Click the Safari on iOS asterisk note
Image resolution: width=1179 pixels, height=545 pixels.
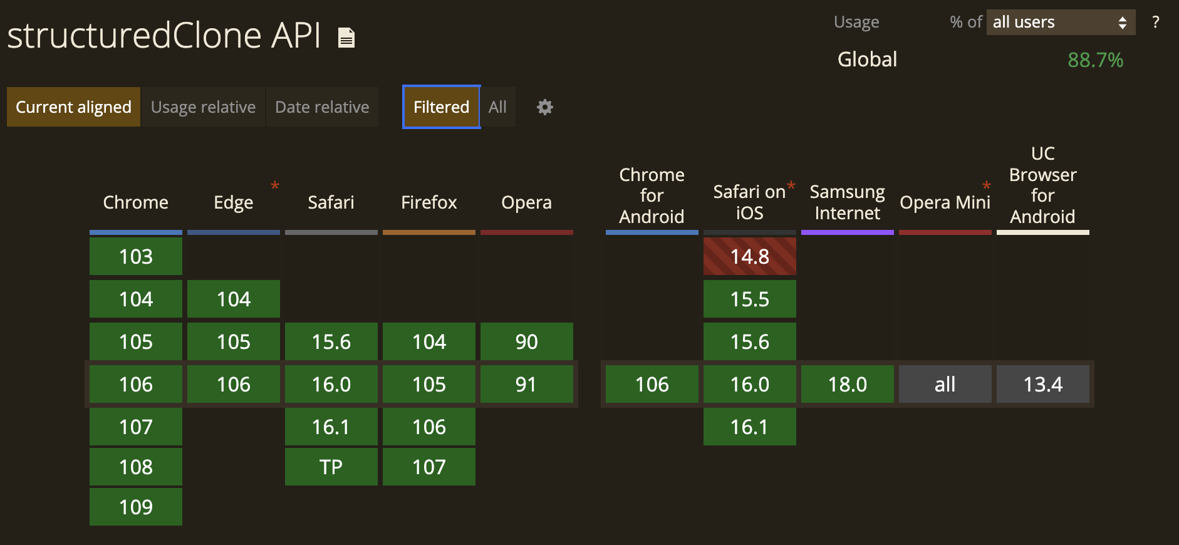(x=791, y=185)
